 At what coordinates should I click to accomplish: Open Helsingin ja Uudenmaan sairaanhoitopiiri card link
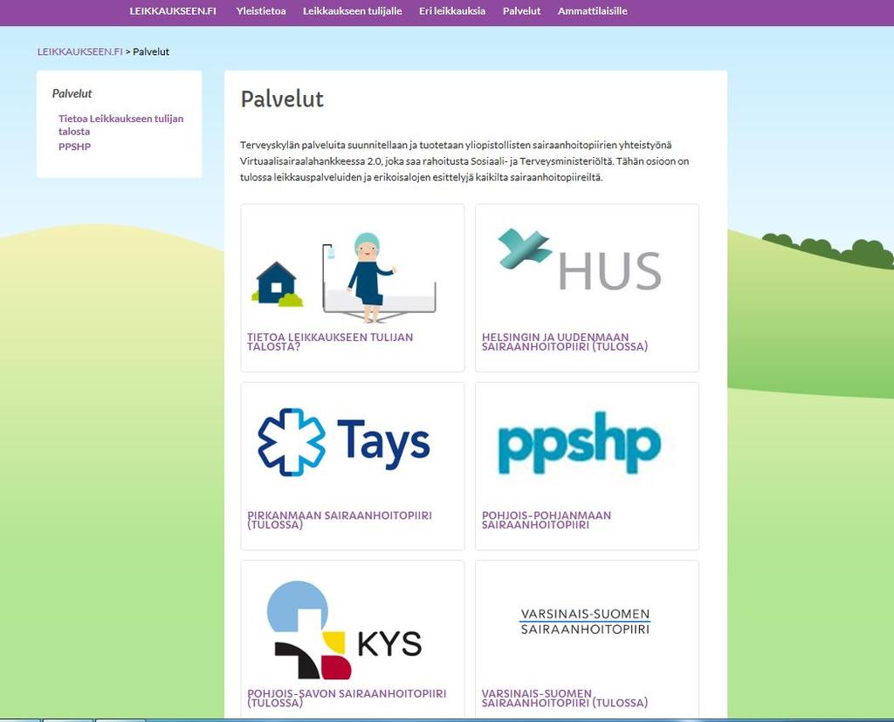[565, 342]
